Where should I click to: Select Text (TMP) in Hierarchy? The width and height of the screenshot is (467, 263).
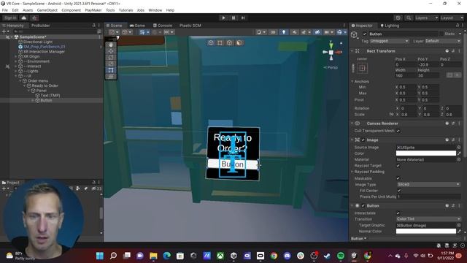coord(50,96)
